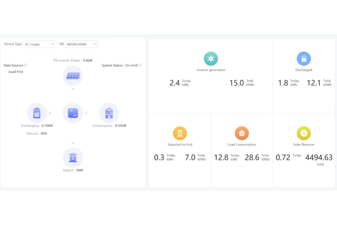Click the battery discharging icon

click(37, 113)
